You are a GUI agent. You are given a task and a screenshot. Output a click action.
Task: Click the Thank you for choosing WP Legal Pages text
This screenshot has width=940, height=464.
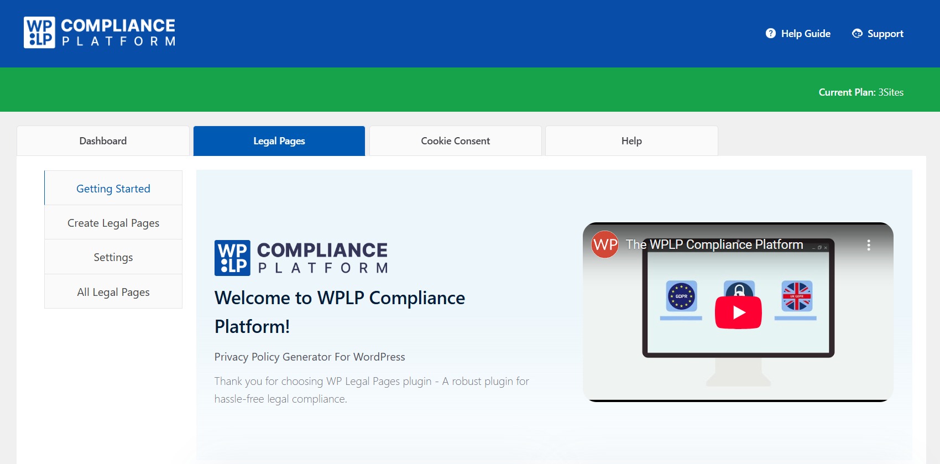pyautogui.click(x=372, y=390)
